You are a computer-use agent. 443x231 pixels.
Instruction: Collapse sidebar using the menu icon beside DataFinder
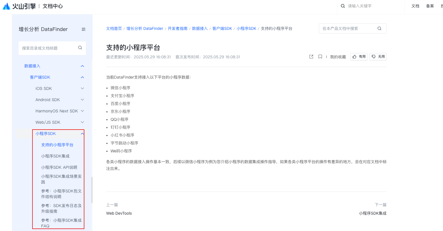(x=84, y=29)
